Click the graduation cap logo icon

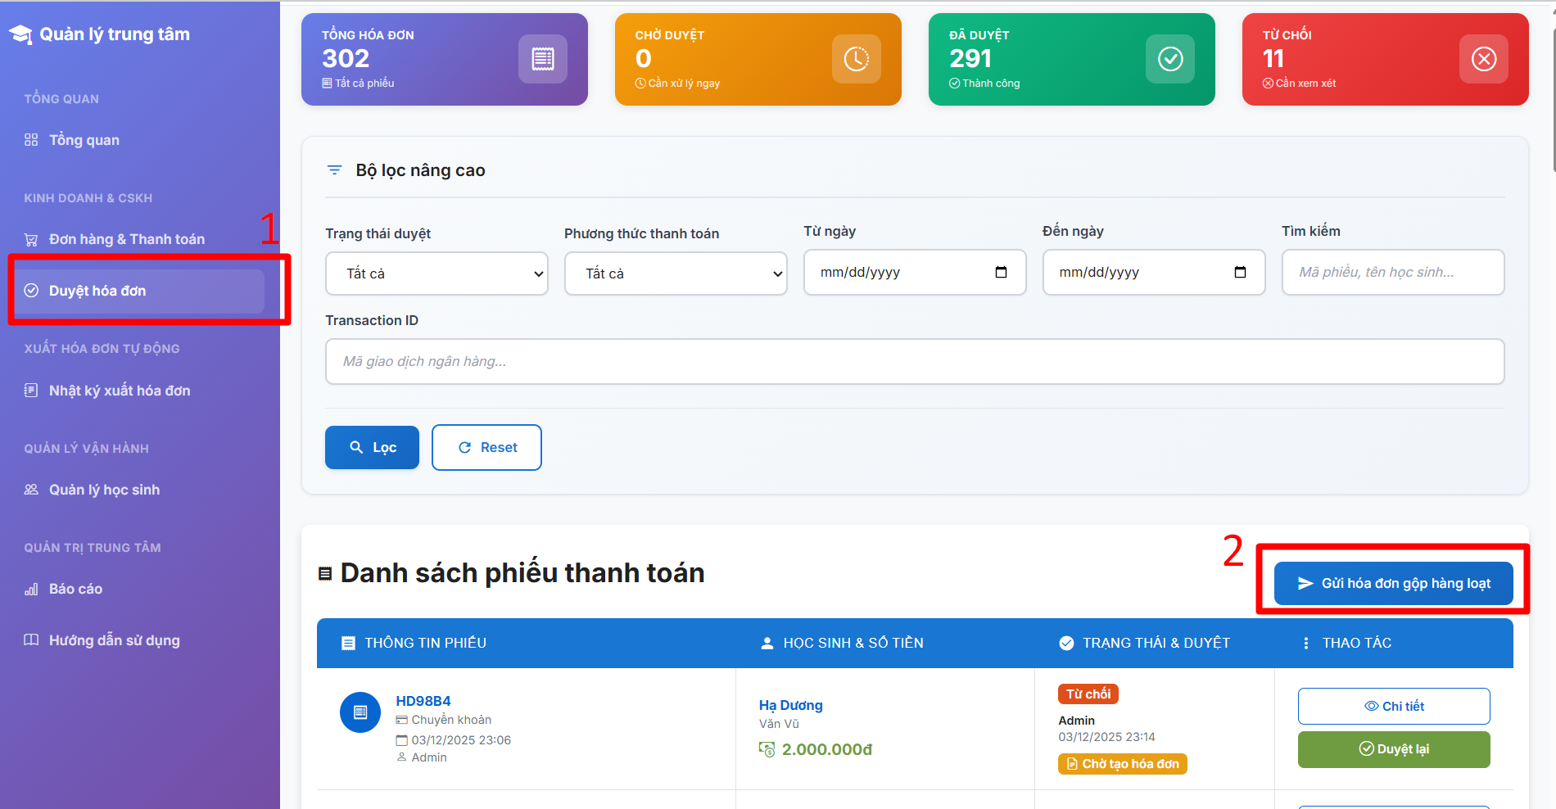coord(20,34)
